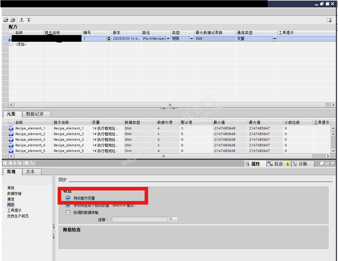Open the 路径 dropdown showing \Flash\Recipes
The image size is (338, 261).
click(168, 39)
